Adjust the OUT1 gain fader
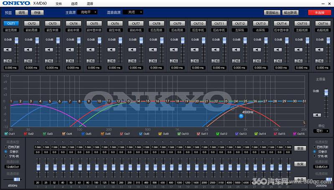The height and width of the screenshot is (190, 334). (x=16, y=40)
